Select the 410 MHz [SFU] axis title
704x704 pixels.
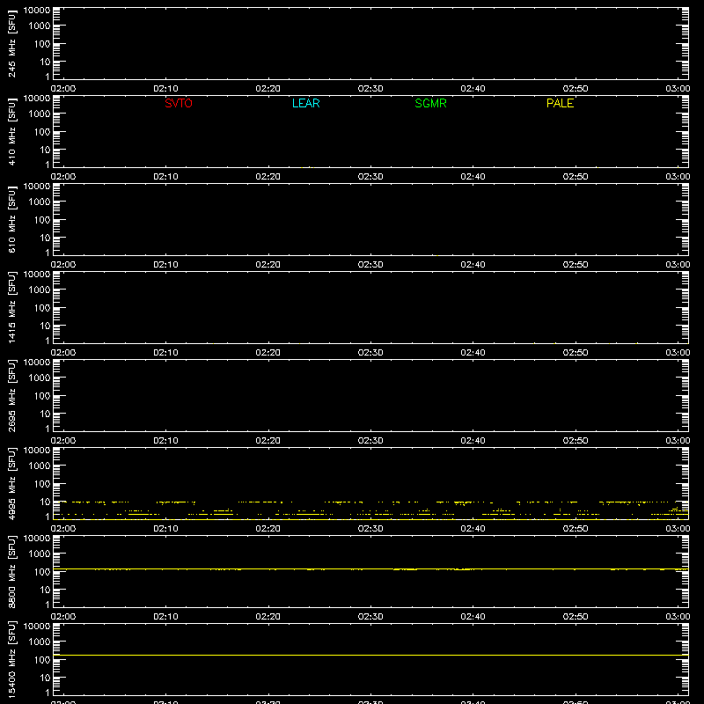pos(11,131)
